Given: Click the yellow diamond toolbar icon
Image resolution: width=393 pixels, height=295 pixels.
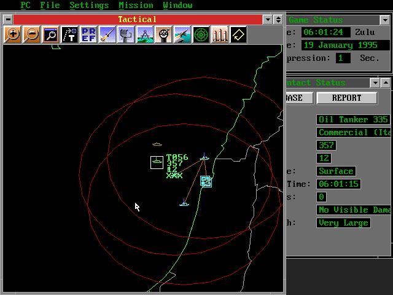Looking at the screenshot, I should point(238,34).
